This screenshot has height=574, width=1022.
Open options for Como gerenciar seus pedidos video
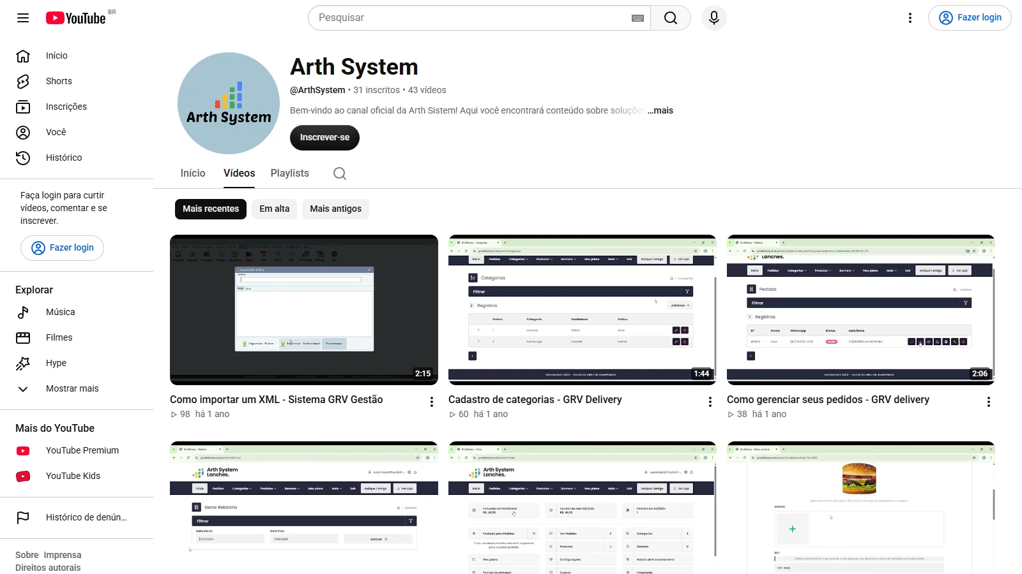coord(989,402)
